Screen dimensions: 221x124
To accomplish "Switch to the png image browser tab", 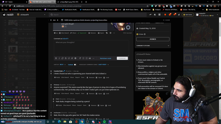I will point(70,2).
